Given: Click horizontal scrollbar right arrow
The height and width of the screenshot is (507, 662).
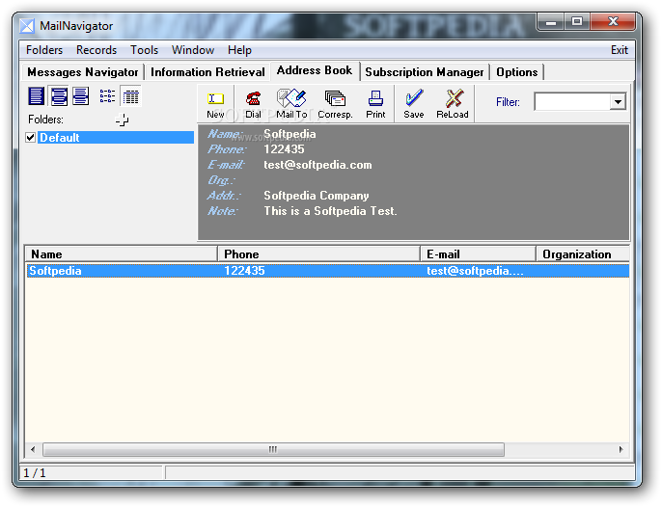Looking at the screenshot, I should coord(621,449).
